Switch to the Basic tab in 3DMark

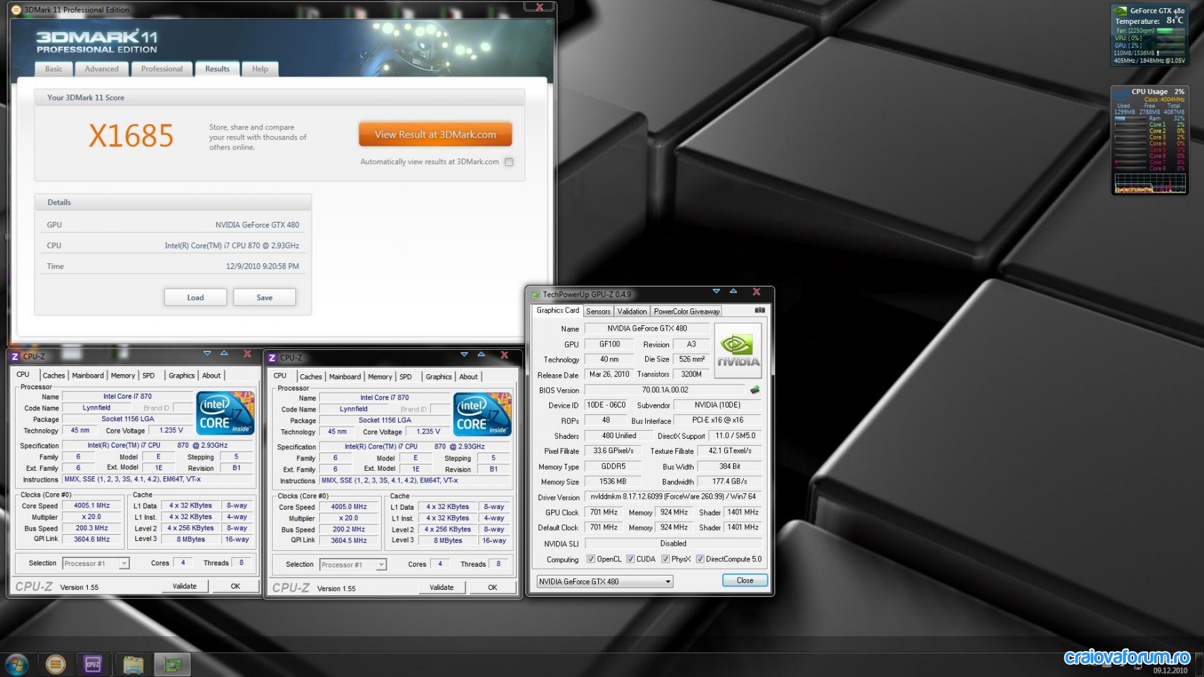54,69
